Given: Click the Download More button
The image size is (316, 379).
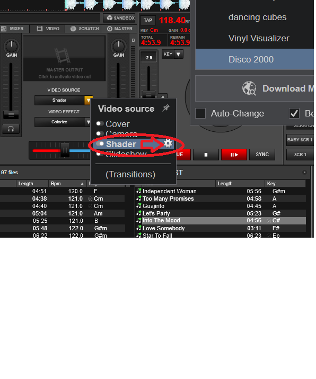Looking at the screenshot, I should 254,88.
